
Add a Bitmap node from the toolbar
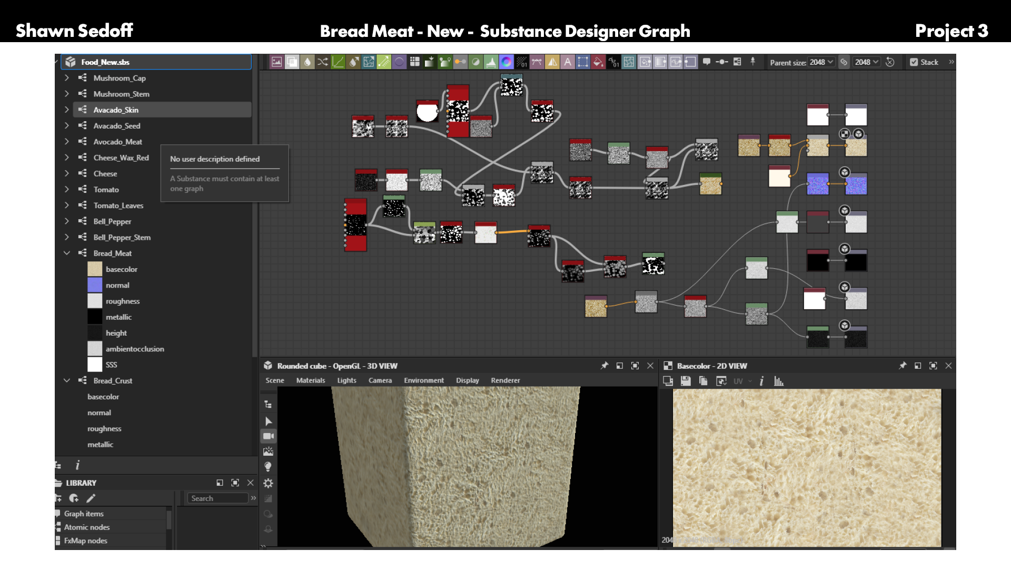pos(276,62)
